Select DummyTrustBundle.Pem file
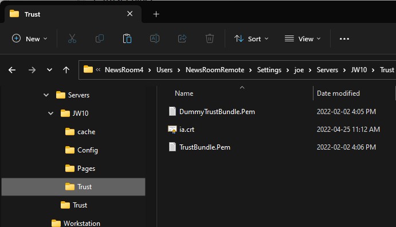The image size is (396, 227). click(x=217, y=112)
